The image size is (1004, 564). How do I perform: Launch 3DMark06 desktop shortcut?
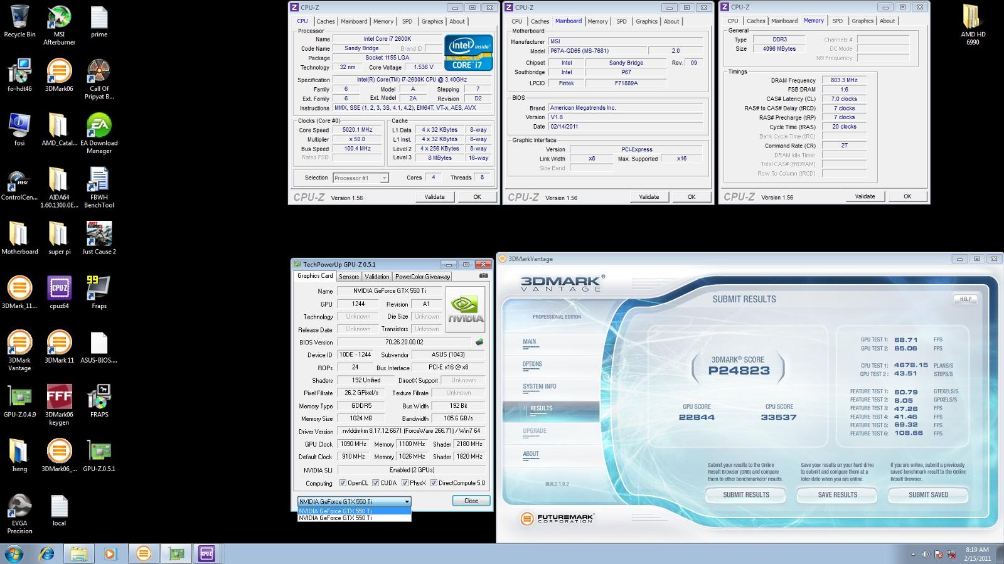pyautogui.click(x=59, y=75)
